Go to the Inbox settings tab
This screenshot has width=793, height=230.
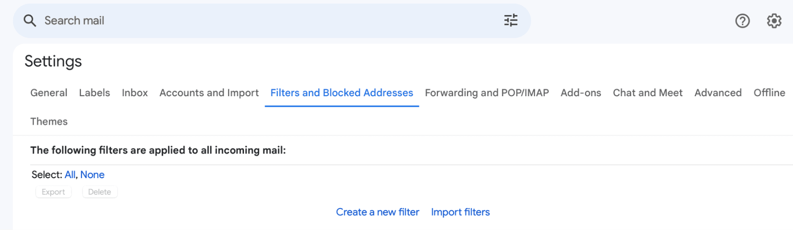[134, 93]
